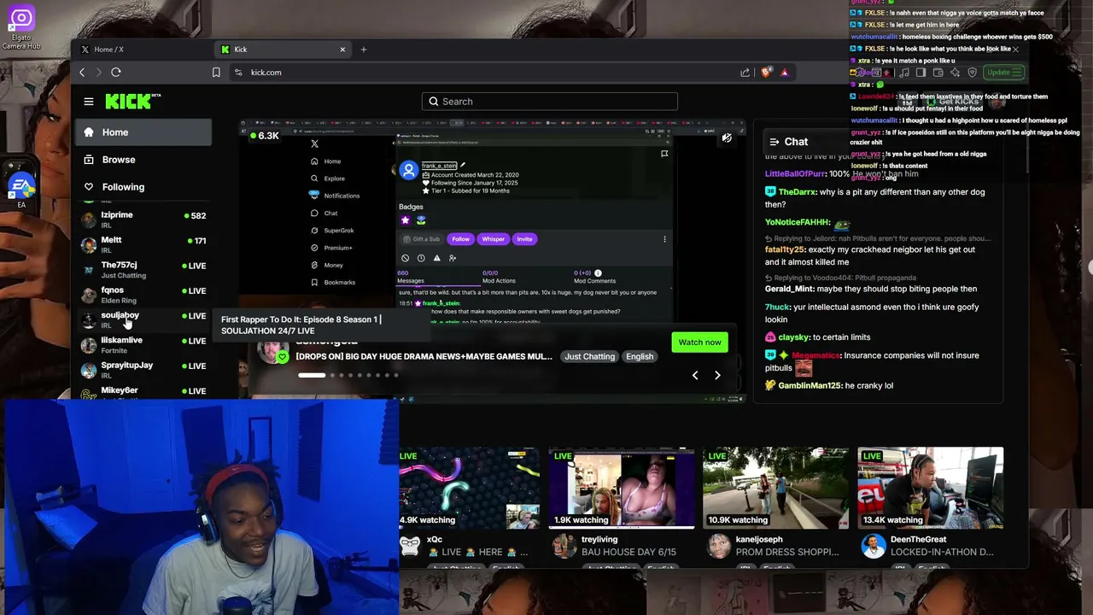The height and width of the screenshot is (615, 1093).
Task: Click chat username claysky
Action: [x=793, y=337]
